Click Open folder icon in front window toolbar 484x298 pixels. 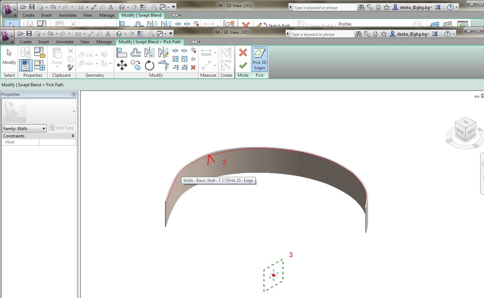(20, 34)
